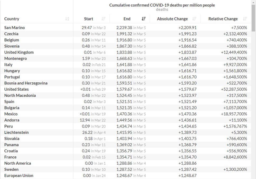256x179 pixels.
Task: Select Bosnia and Herzegovina country name
Action: (x=26, y=83)
